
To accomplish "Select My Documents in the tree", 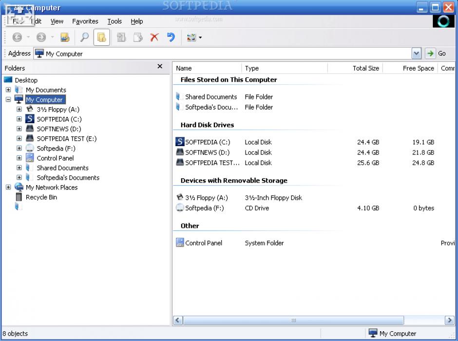I will 46,90.
